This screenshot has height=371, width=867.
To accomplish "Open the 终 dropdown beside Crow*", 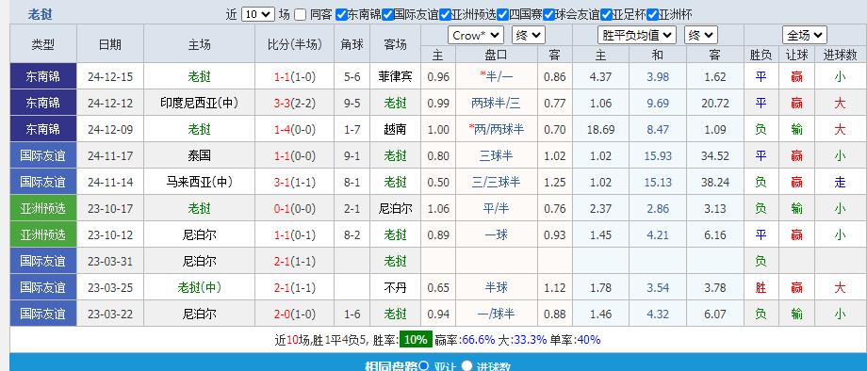I will [528, 36].
